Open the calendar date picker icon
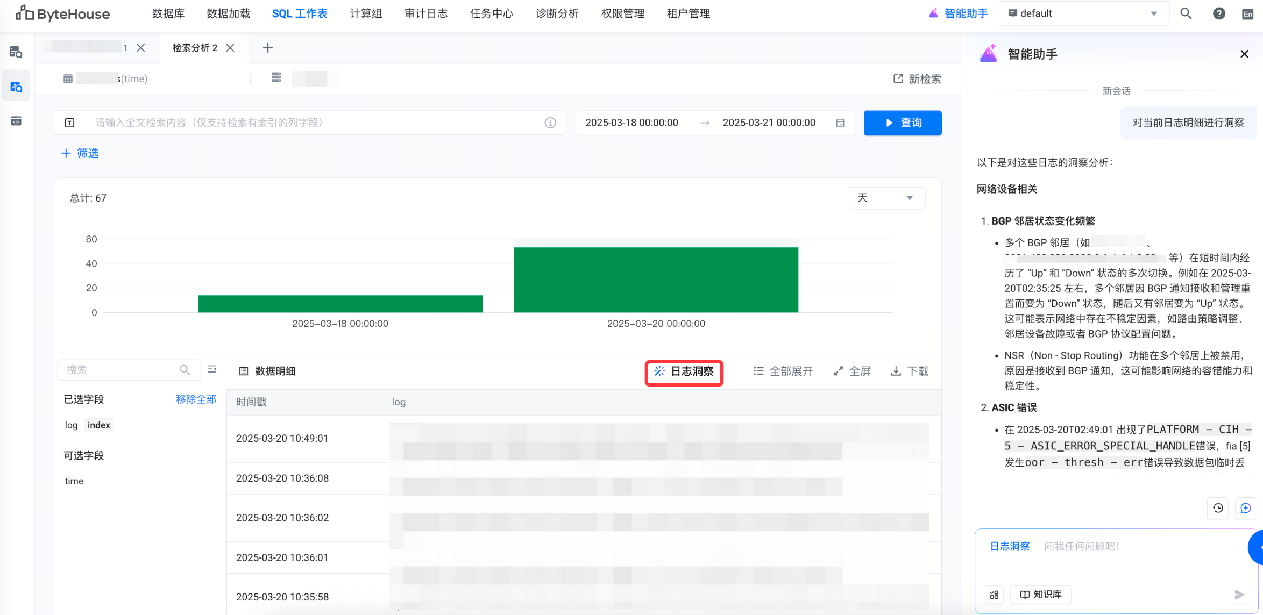Screen dimensions: 1263x615 pos(840,123)
